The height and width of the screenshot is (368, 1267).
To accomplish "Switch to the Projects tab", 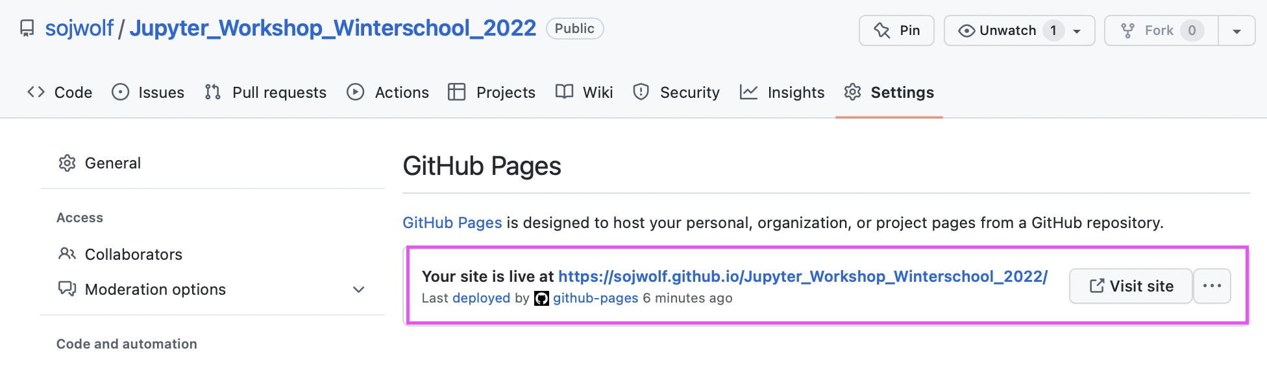I will coord(491,92).
